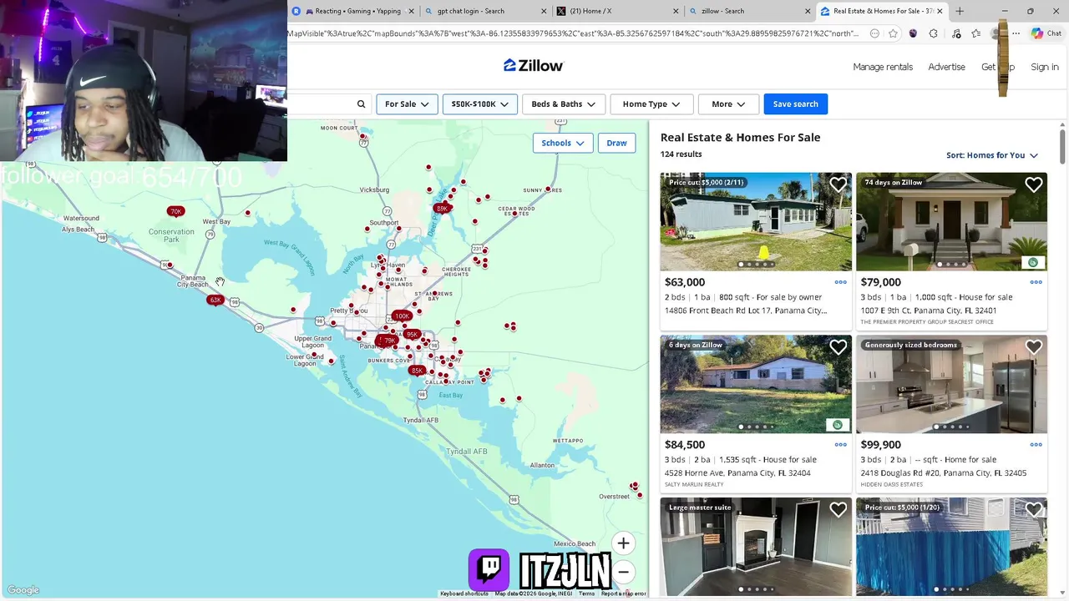Viewport: 1069px width, 601px height.
Task: Click the '124 results' text
Action: [681, 154]
